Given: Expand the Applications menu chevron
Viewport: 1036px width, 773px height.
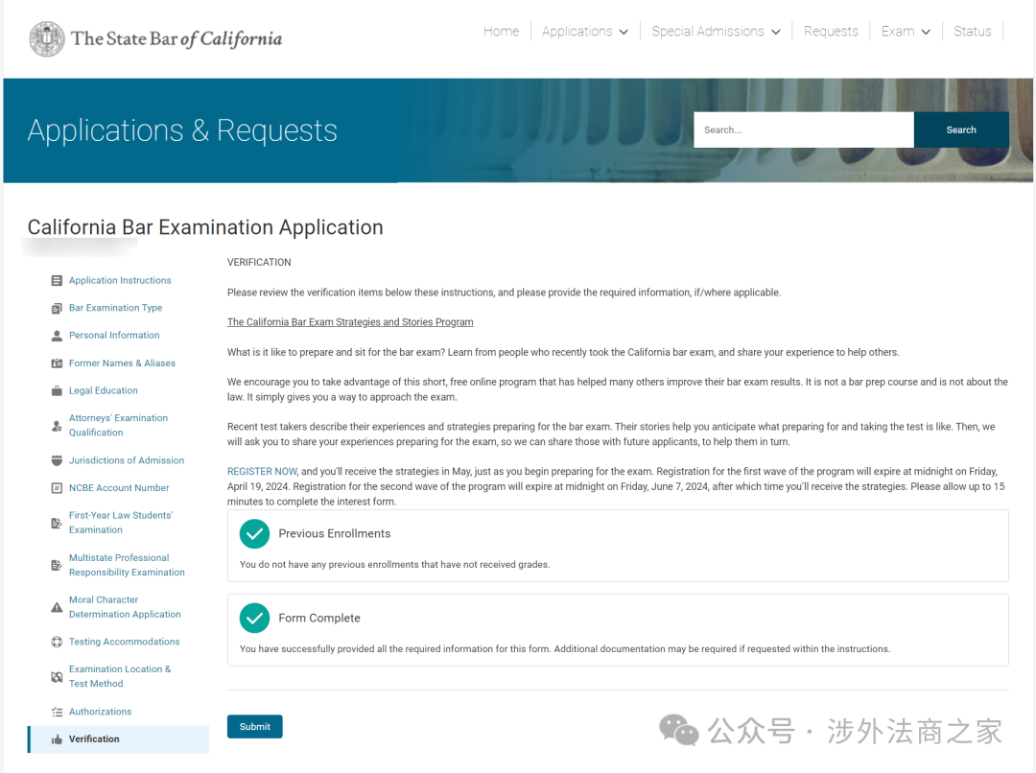Looking at the screenshot, I should [x=624, y=32].
